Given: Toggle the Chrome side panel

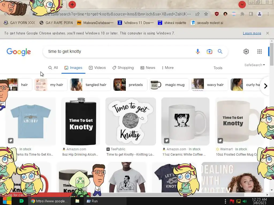Looking at the screenshot, I should click(x=251, y=14).
